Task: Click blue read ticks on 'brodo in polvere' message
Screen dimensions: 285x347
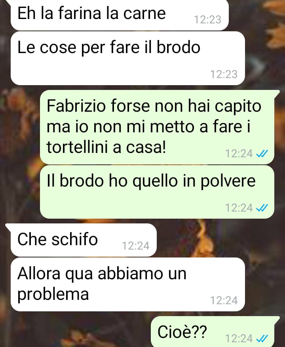Action: [x=262, y=208]
